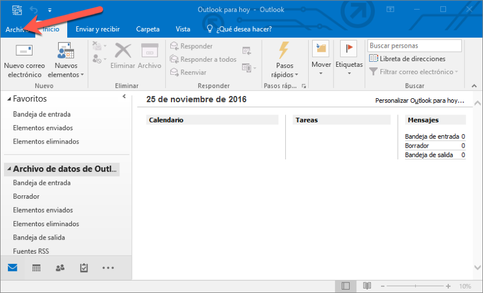483x293 pixels.
Task: Click the 10% zoom level
Action: tap(465, 286)
